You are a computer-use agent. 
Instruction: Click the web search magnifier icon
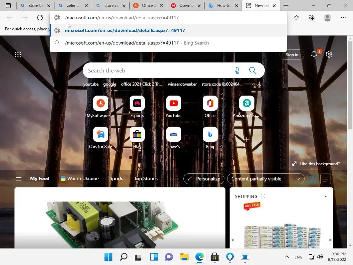click(x=253, y=70)
